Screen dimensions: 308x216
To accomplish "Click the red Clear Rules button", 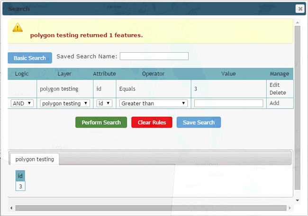I will 152,122.
